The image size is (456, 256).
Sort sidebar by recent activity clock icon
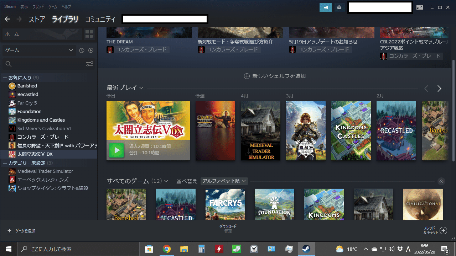click(x=82, y=50)
